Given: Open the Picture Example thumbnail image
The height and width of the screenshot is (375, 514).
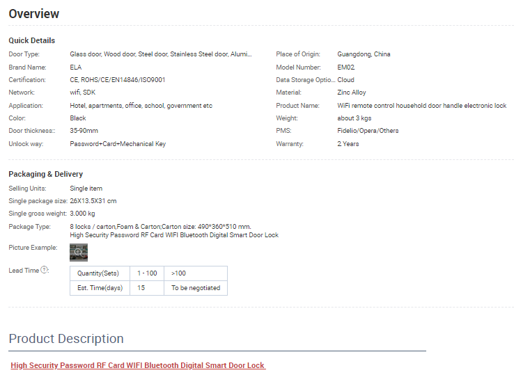Looking at the screenshot, I should click(x=79, y=252).
